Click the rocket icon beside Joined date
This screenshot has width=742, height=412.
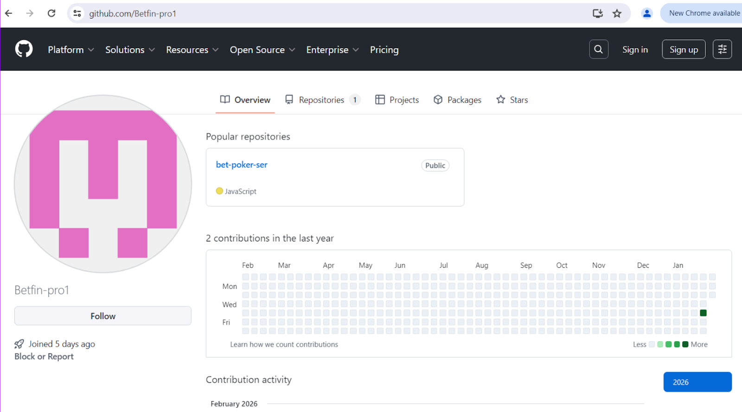pos(19,344)
